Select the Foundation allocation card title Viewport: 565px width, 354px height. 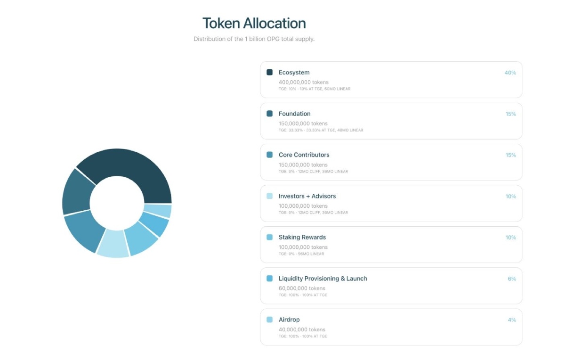click(x=294, y=114)
